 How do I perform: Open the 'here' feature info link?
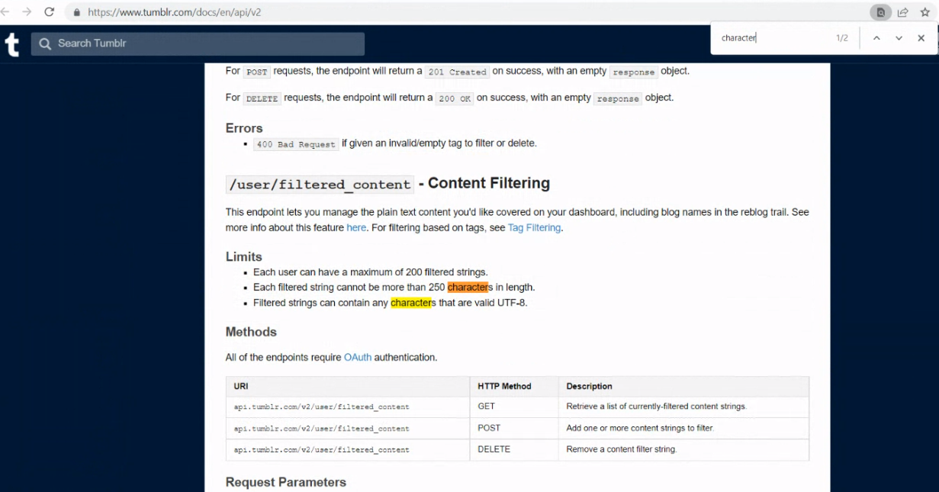pos(356,227)
